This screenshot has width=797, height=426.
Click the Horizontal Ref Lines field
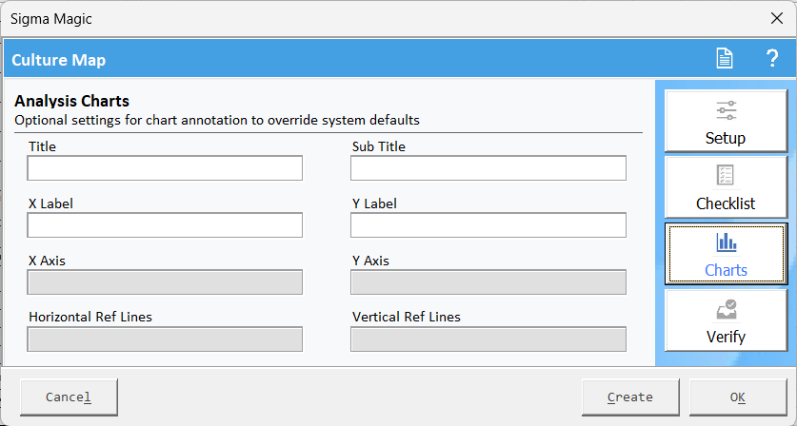pyautogui.click(x=165, y=339)
